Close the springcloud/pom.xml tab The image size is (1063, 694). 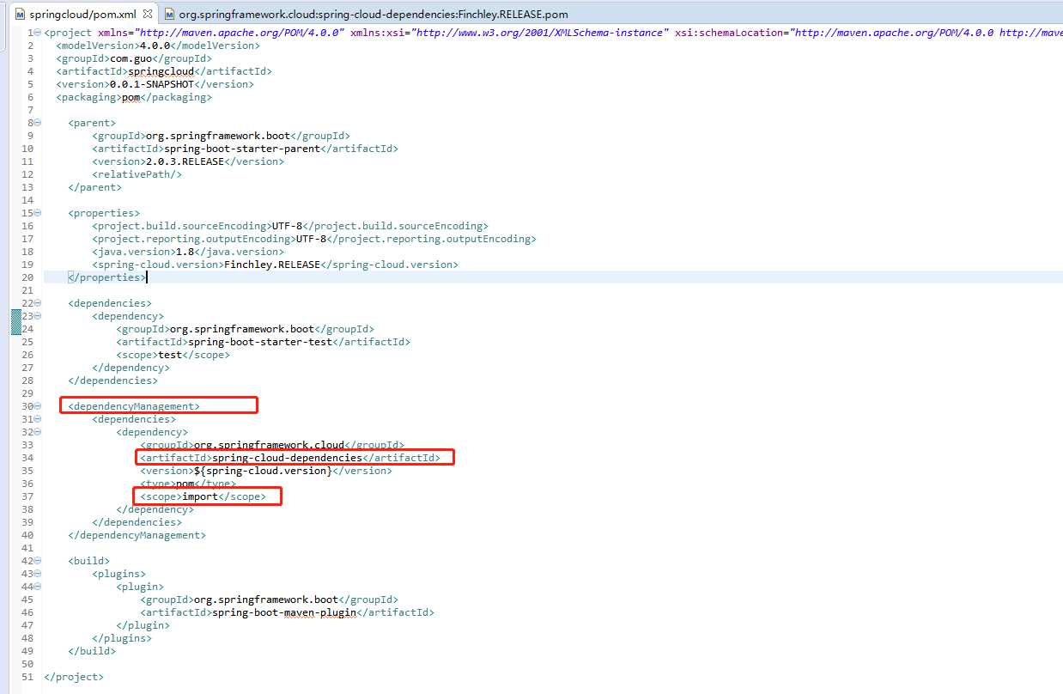[x=147, y=15]
